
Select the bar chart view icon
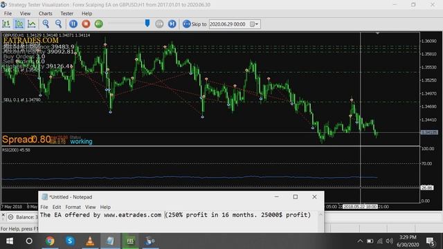(x=6, y=24)
